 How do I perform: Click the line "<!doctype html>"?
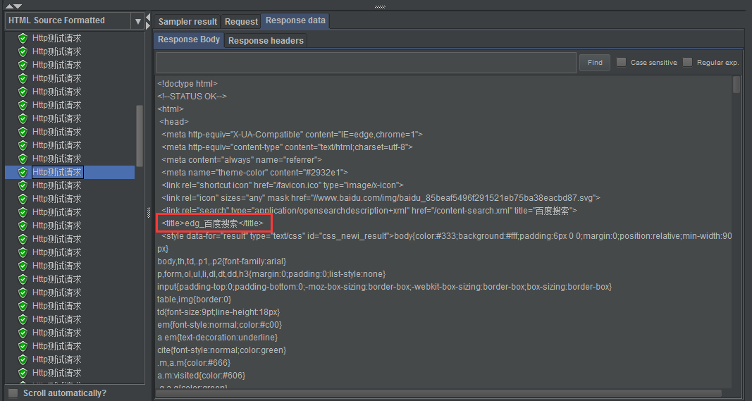[187, 83]
